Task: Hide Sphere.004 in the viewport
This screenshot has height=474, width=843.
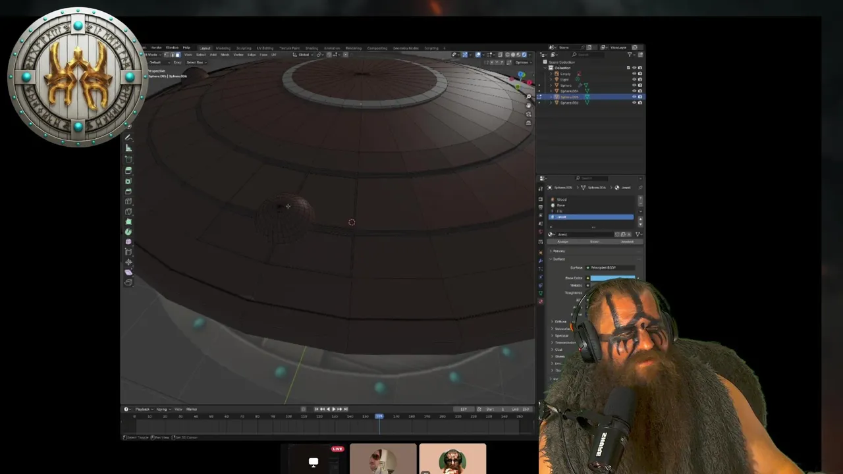Action: click(634, 91)
